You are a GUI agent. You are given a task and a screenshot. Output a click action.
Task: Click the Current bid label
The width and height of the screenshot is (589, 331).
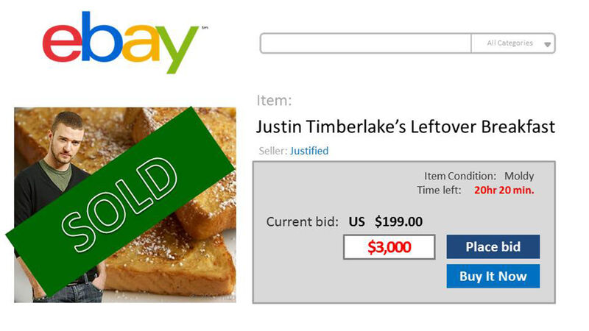pos(303,221)
